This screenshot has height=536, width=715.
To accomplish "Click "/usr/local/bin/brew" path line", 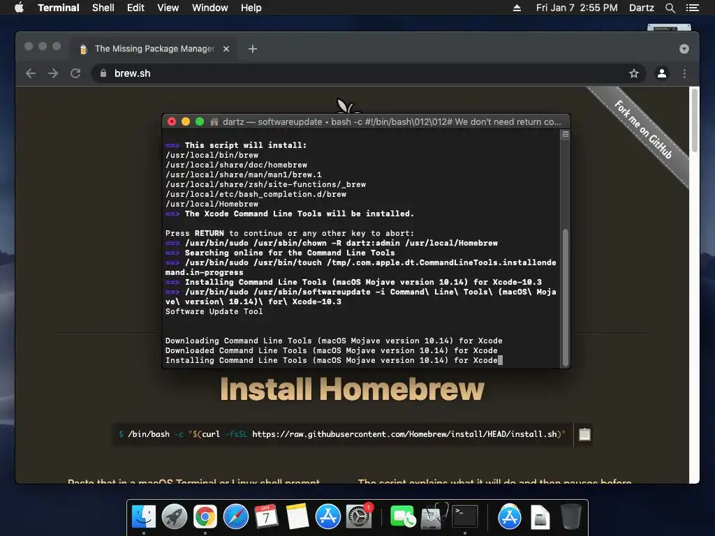I will click(x=212, y=155).
